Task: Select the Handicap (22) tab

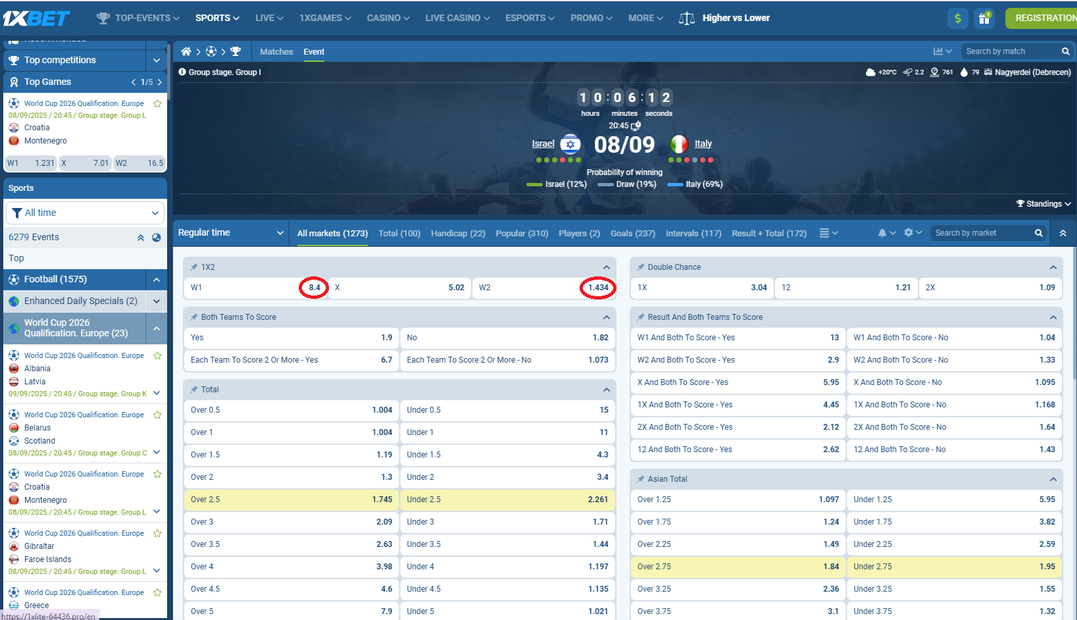Action: (x=458, y=234)
